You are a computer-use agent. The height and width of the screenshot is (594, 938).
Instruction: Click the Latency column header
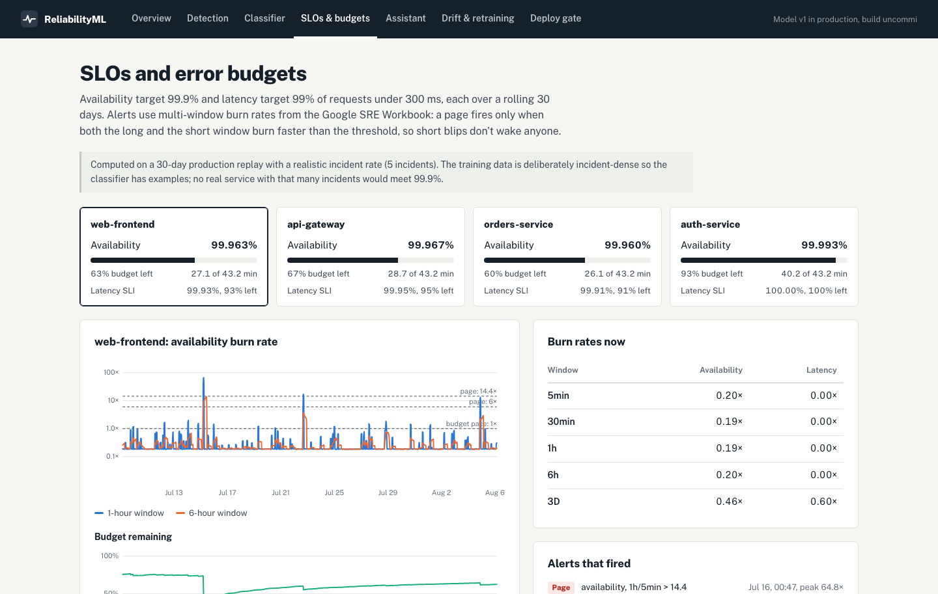click(821, 370)
